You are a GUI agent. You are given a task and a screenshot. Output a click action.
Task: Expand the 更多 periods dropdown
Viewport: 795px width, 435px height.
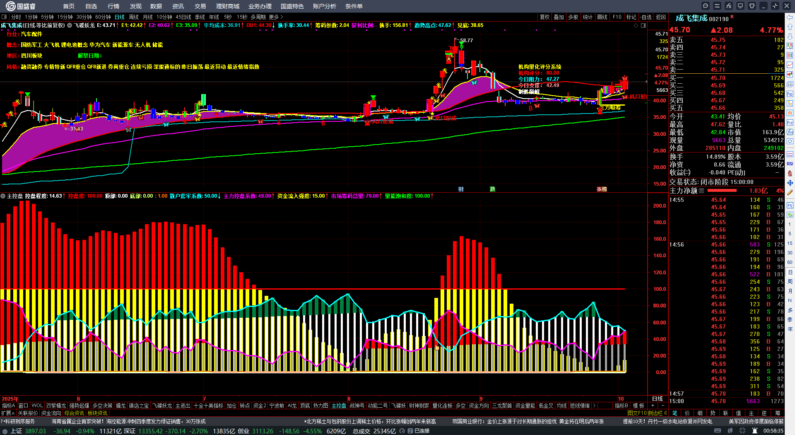click(276, 17)
